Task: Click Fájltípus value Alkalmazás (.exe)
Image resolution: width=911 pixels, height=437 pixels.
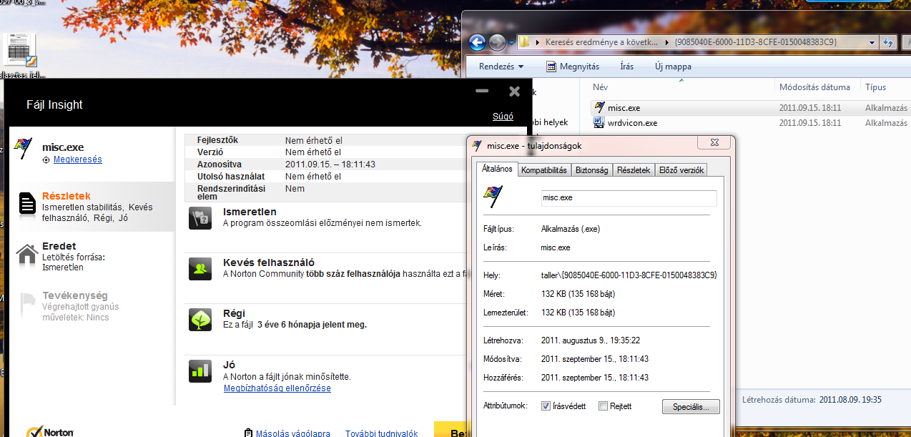Action: click(570, 229)
